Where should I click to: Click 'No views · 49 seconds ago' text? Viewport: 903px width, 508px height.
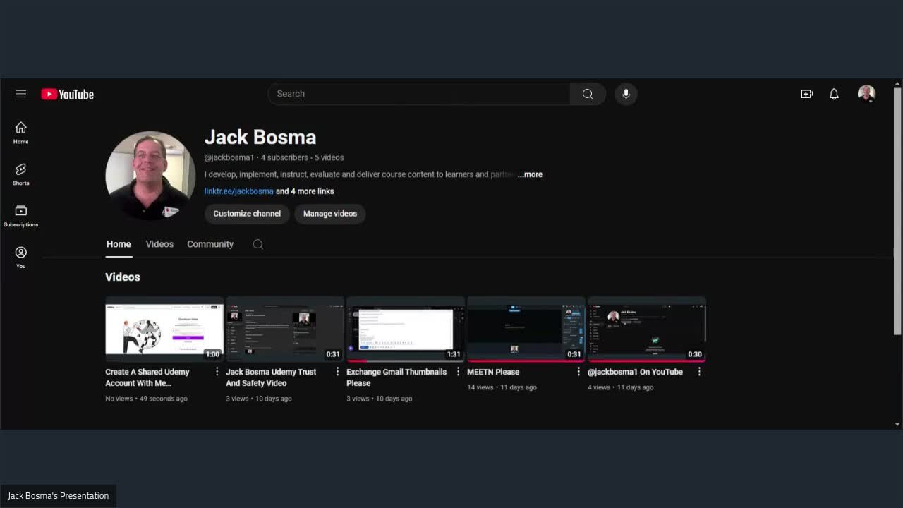(147, 399)
